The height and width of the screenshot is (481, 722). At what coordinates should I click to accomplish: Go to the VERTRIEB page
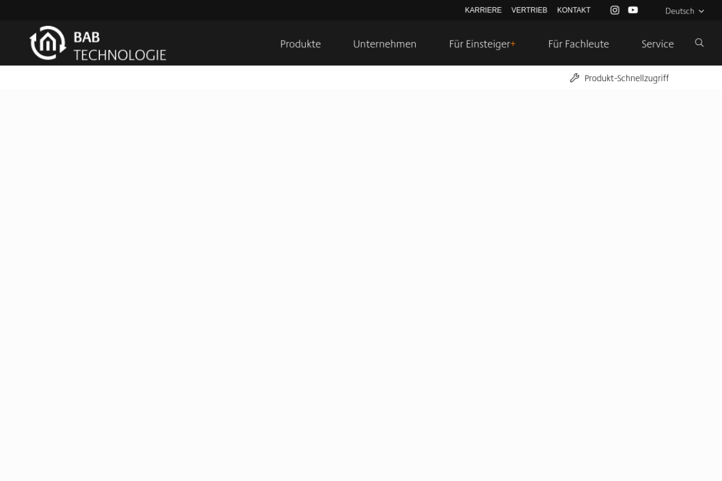pos(529,10)
